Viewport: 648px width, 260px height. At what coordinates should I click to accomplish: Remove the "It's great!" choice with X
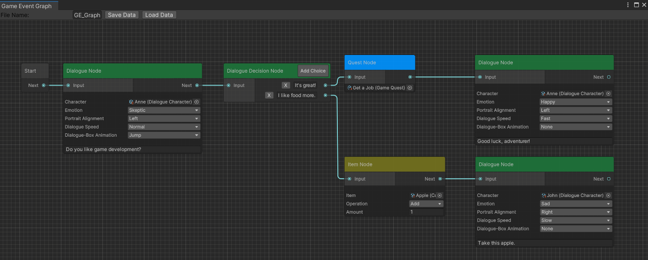286,86
